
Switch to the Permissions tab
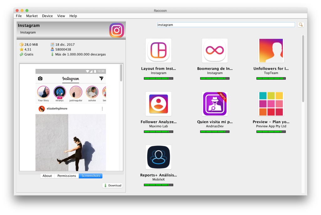tap(66, 176)
